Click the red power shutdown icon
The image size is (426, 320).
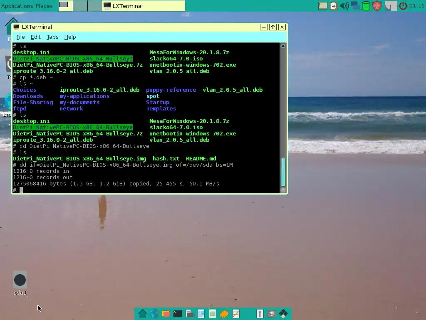pos(403,6)
